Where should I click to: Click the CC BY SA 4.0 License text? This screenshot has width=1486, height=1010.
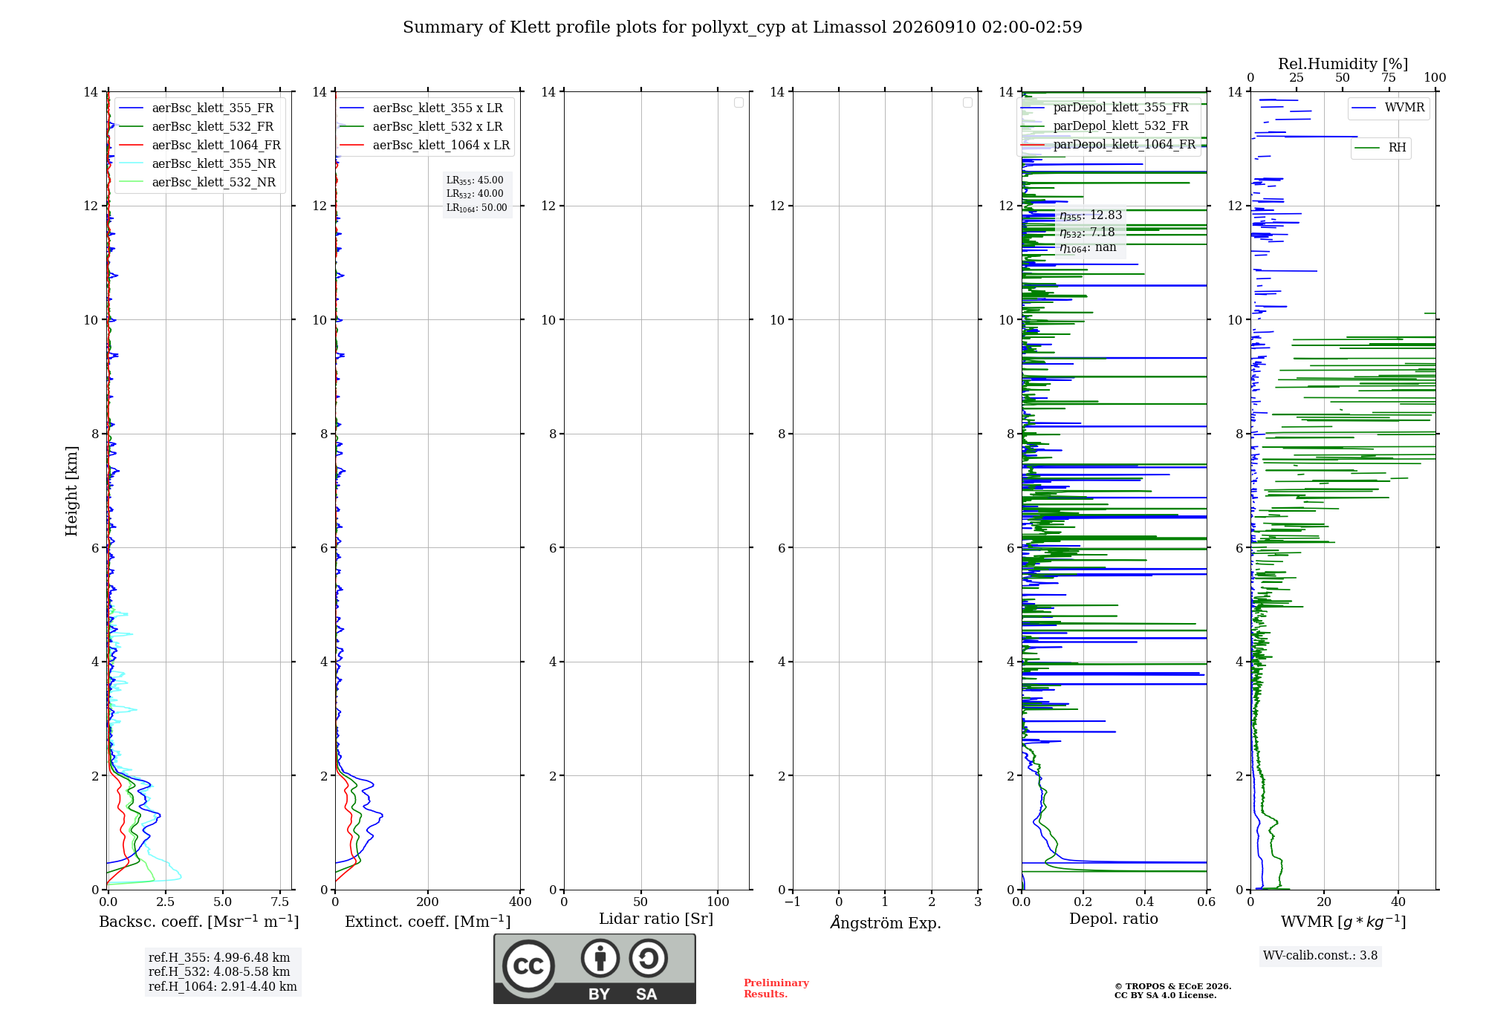(1166, 995)
